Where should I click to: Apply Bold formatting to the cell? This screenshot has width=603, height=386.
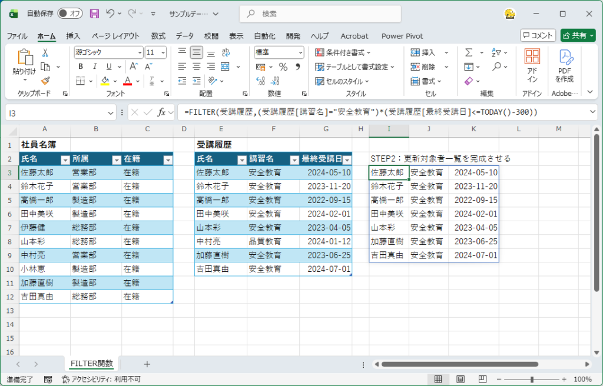[80, 66]
